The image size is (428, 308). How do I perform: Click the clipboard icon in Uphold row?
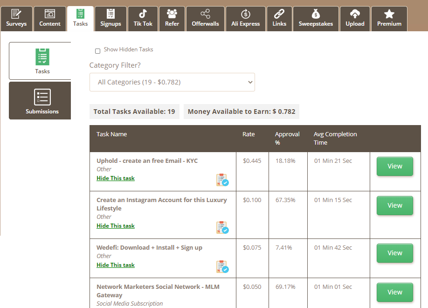tap(222, 180)
